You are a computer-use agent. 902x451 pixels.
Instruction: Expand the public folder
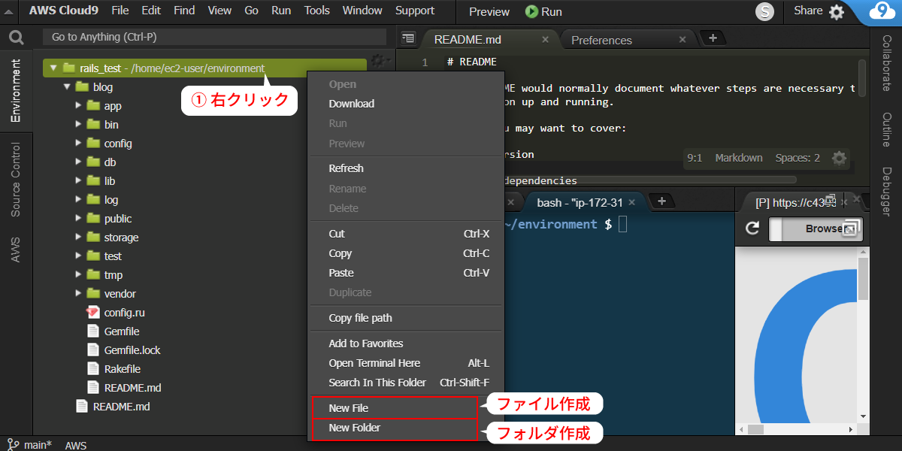[x=78, y=219]
